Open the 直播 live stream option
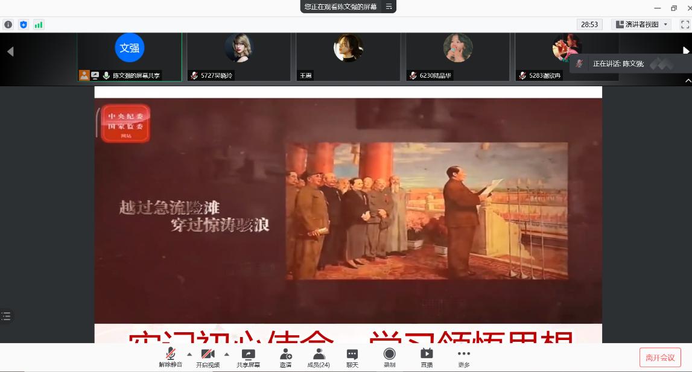 click(427, 358)
